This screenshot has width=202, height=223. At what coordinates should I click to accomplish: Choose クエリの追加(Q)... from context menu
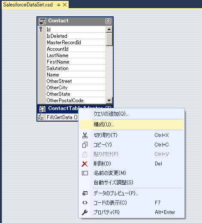(x=132, y=114)
